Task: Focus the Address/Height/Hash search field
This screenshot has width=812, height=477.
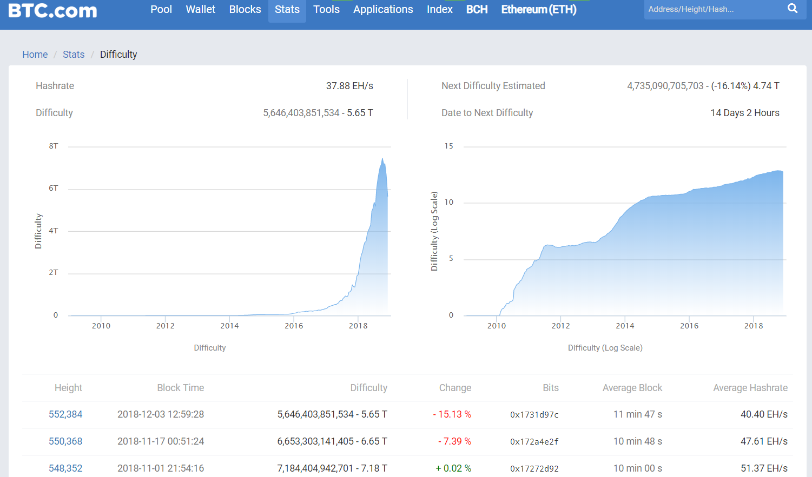Action: click(711, 9)
